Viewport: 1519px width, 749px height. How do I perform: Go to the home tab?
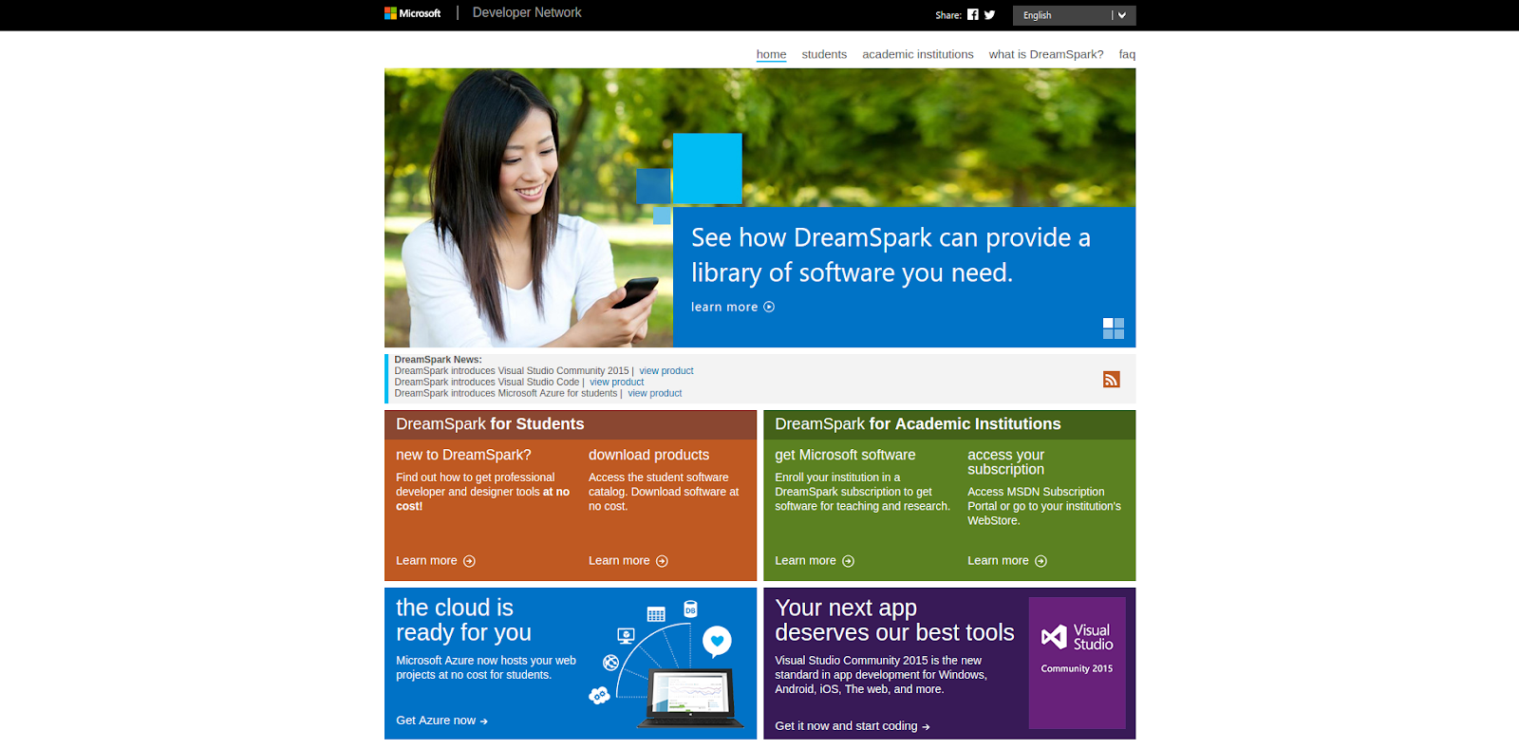tap(771, 54)
